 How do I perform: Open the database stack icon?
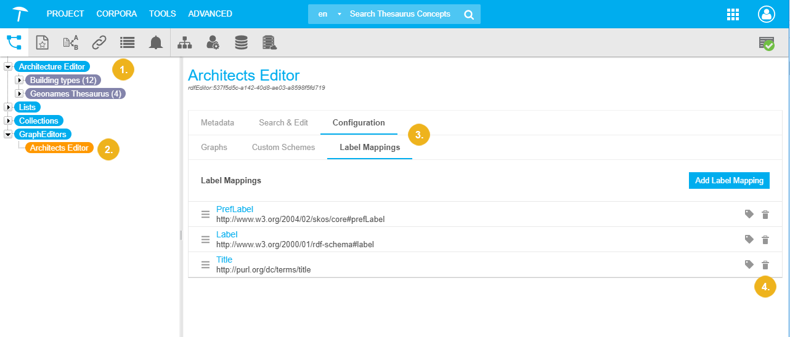(241, 42)
